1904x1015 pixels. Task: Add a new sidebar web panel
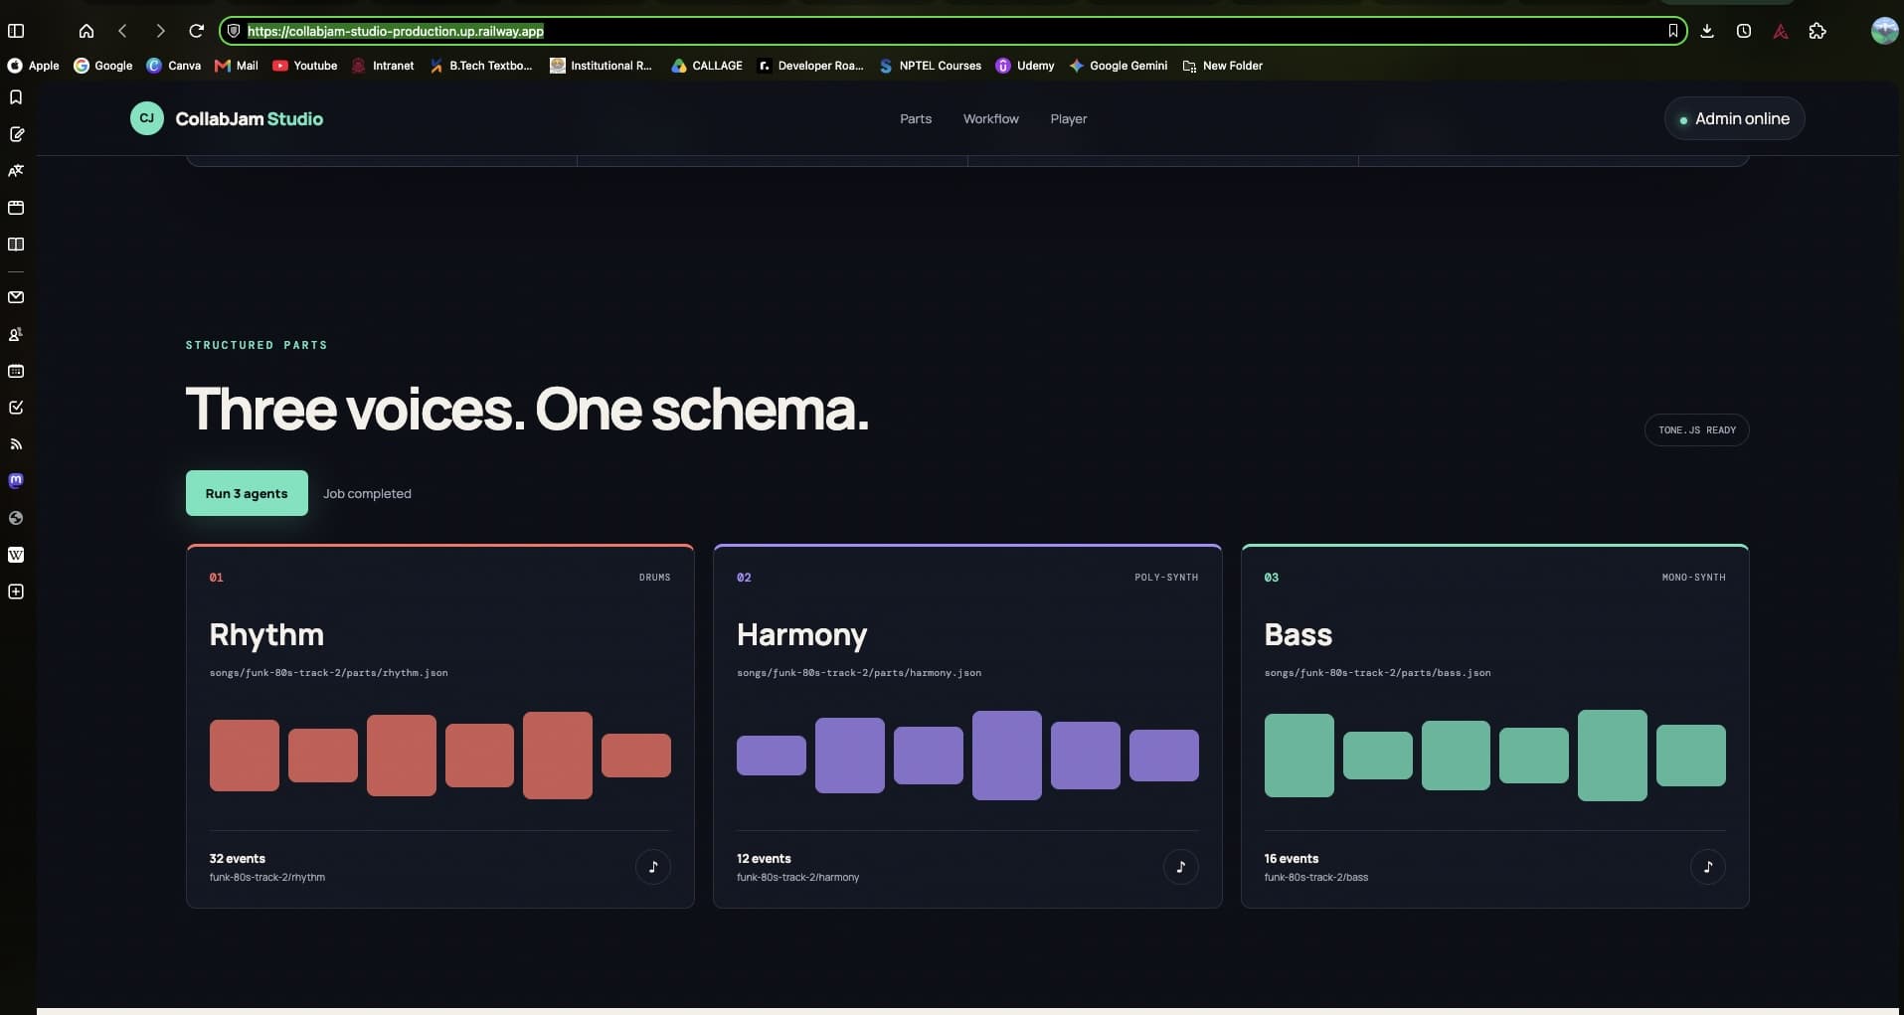pos(16,592)
